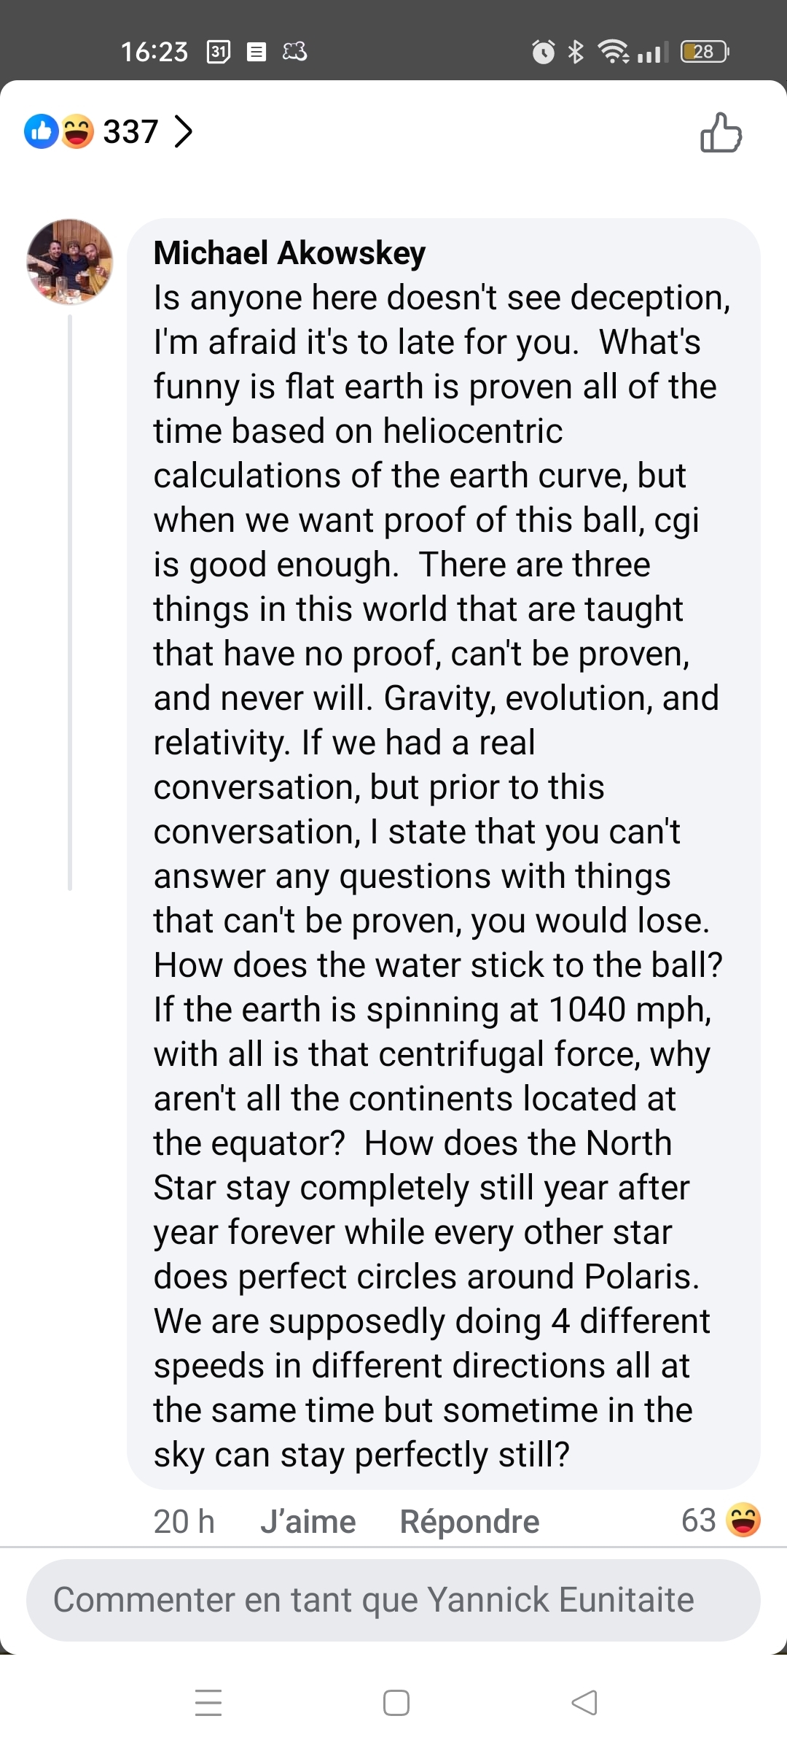Image resolution: width=787 pixels, height=1751 pixels.
Task: Open Michael Akowskey's profile picture
Action: pyautogui.click(x=70, y=262)
